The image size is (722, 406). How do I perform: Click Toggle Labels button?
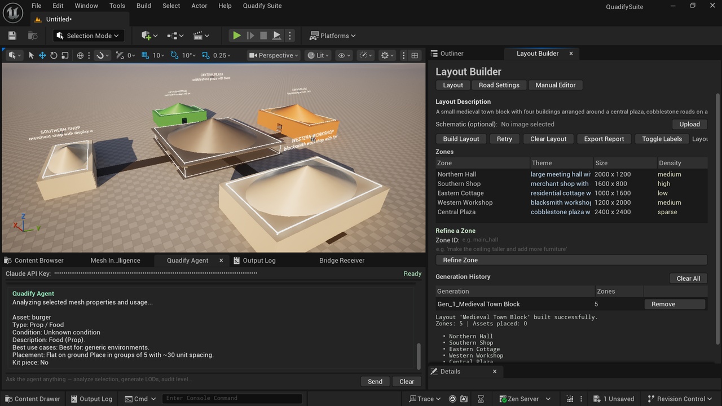(x=662, y=139)
